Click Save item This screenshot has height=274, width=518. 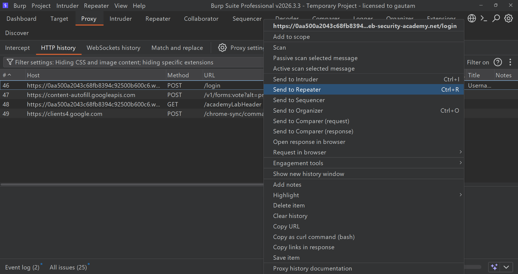pos(364,258)
